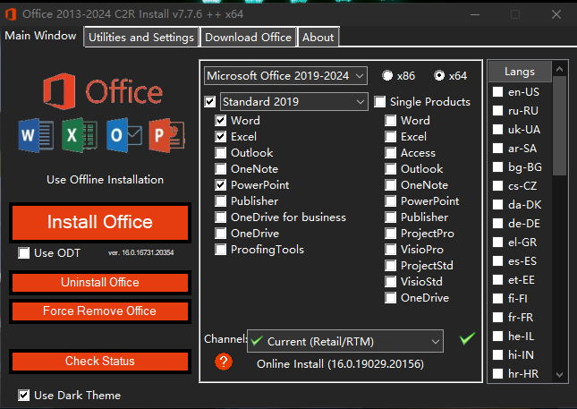577x409 pixels.
Task: Click the Check Status button
Action: [100, 362]
